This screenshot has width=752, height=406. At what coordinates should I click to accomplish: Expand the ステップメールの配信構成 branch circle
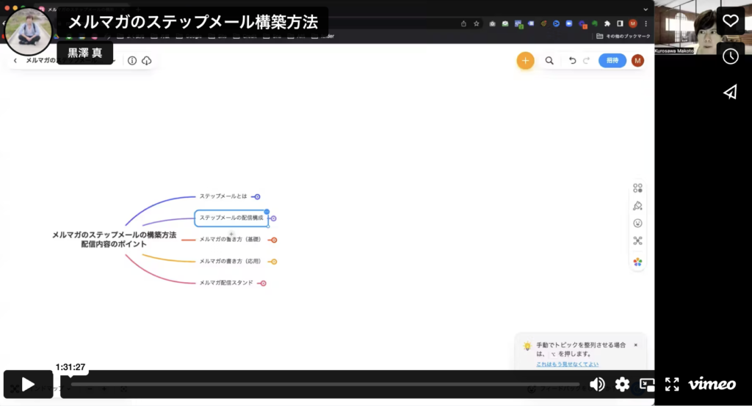(x=273, y=218)
